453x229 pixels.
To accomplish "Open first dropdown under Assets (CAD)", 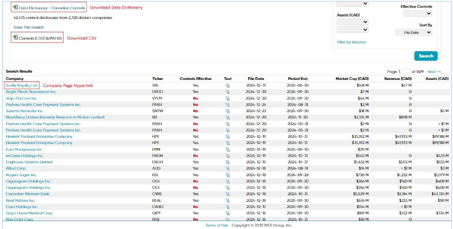I will [352, 22].
